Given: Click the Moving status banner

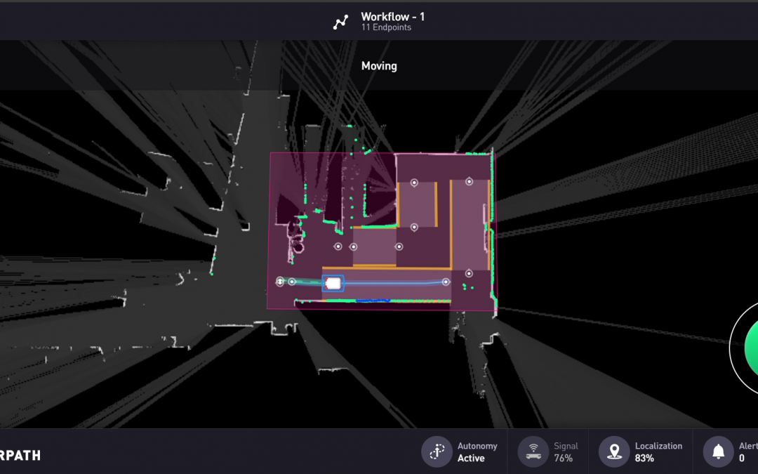Looking at the screenshot, I should coord(379,66).
